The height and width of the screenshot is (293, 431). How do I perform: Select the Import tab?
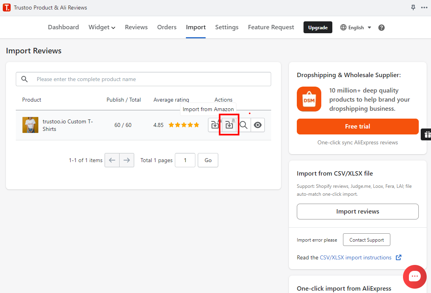point(196,27)
